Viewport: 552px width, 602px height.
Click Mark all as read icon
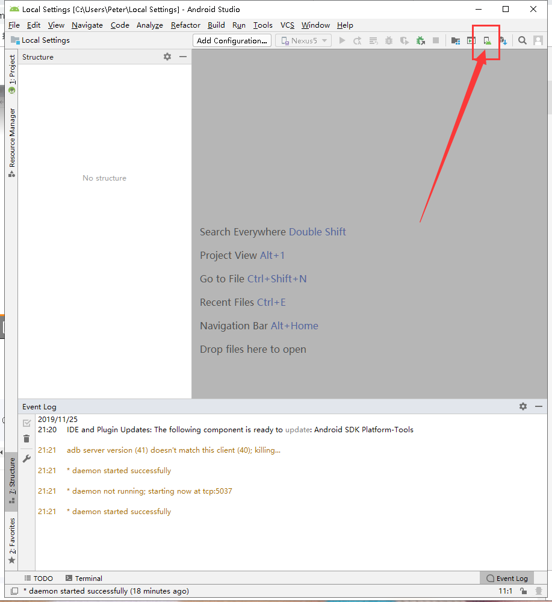26,423
